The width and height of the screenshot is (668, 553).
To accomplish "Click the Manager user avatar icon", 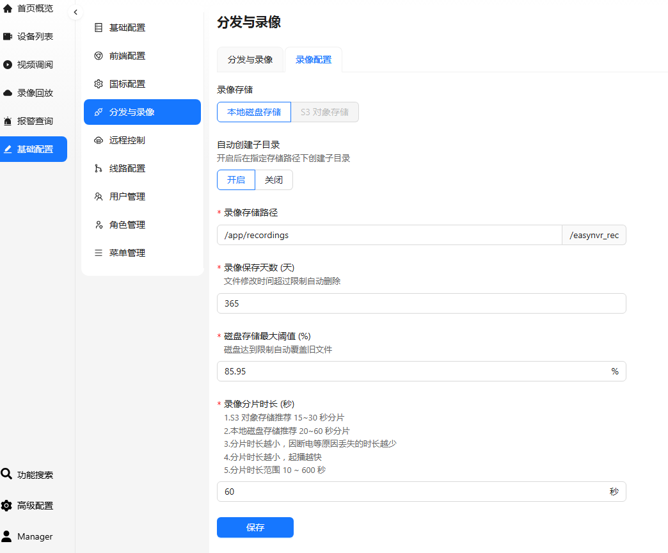I will tap(7, 536).
